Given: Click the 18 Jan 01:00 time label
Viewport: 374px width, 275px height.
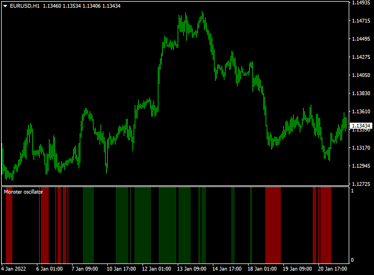Looking at the screenshot, I should point(262,269).
